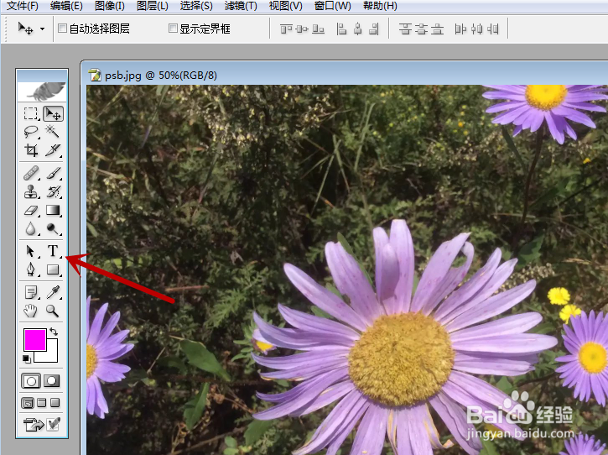Open the 图层(L) menu
Viewport: 608px width, 455px height.
click(153, 6)
